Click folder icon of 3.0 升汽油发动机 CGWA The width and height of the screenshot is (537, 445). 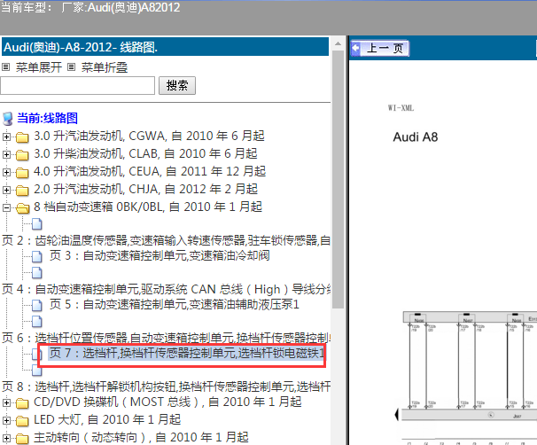point(22,137)
